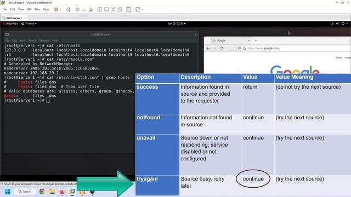351x197 pixels.
Task: Open the terminal's Edit menu
Action: tap(15, 40)
